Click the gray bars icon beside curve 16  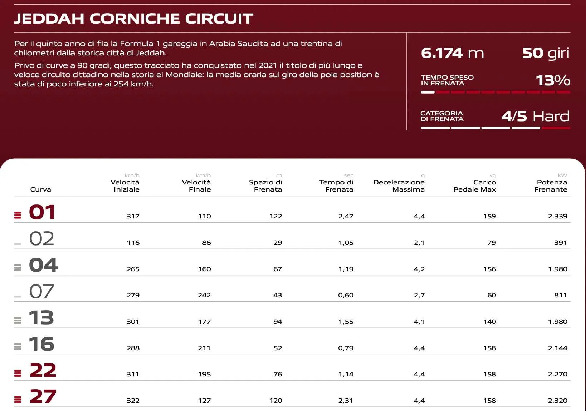[x=18, y=347]
